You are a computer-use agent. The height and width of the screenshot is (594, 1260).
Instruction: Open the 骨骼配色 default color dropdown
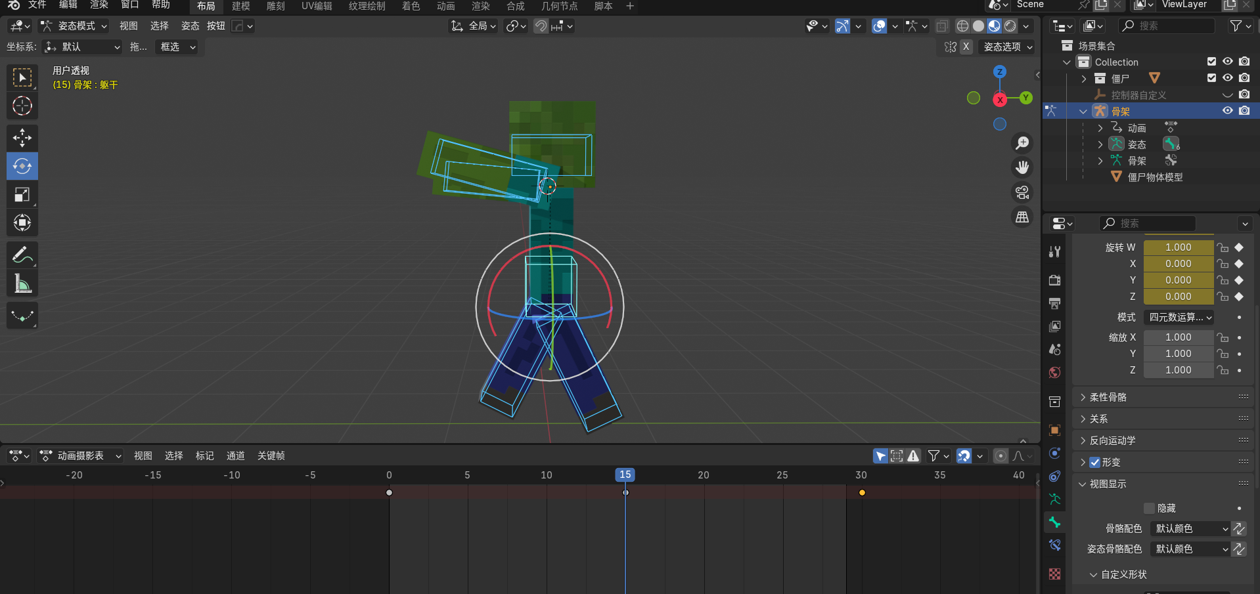point(1190,528)
